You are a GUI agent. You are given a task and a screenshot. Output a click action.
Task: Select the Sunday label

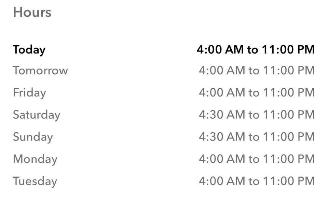[x=33, y=137]
